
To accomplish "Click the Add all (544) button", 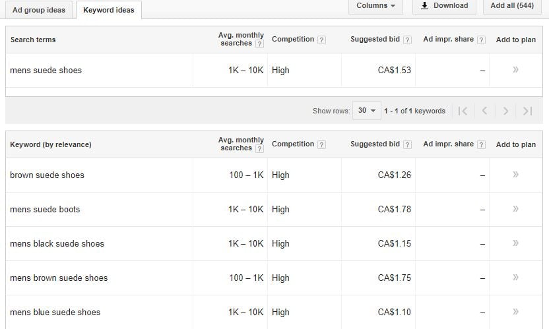I will [x=512, y=6].
